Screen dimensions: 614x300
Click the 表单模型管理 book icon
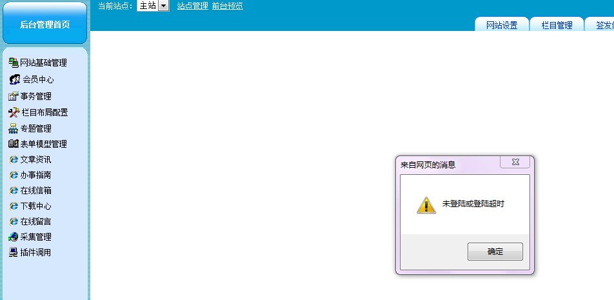[13, 144]
